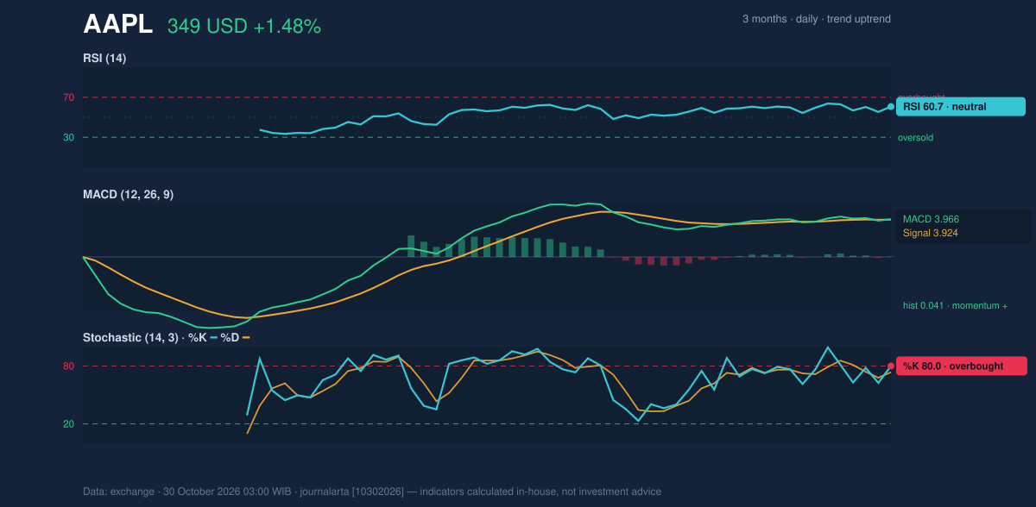The image size is (1036, 507).
Task: Click the %D orange legend swatch
Action: 246,337
